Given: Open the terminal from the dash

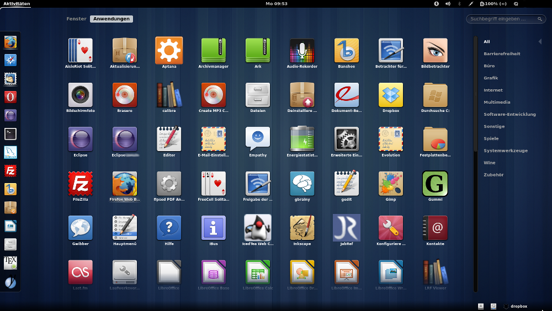Looking at the screenshot, I should (x=10, y=133).
